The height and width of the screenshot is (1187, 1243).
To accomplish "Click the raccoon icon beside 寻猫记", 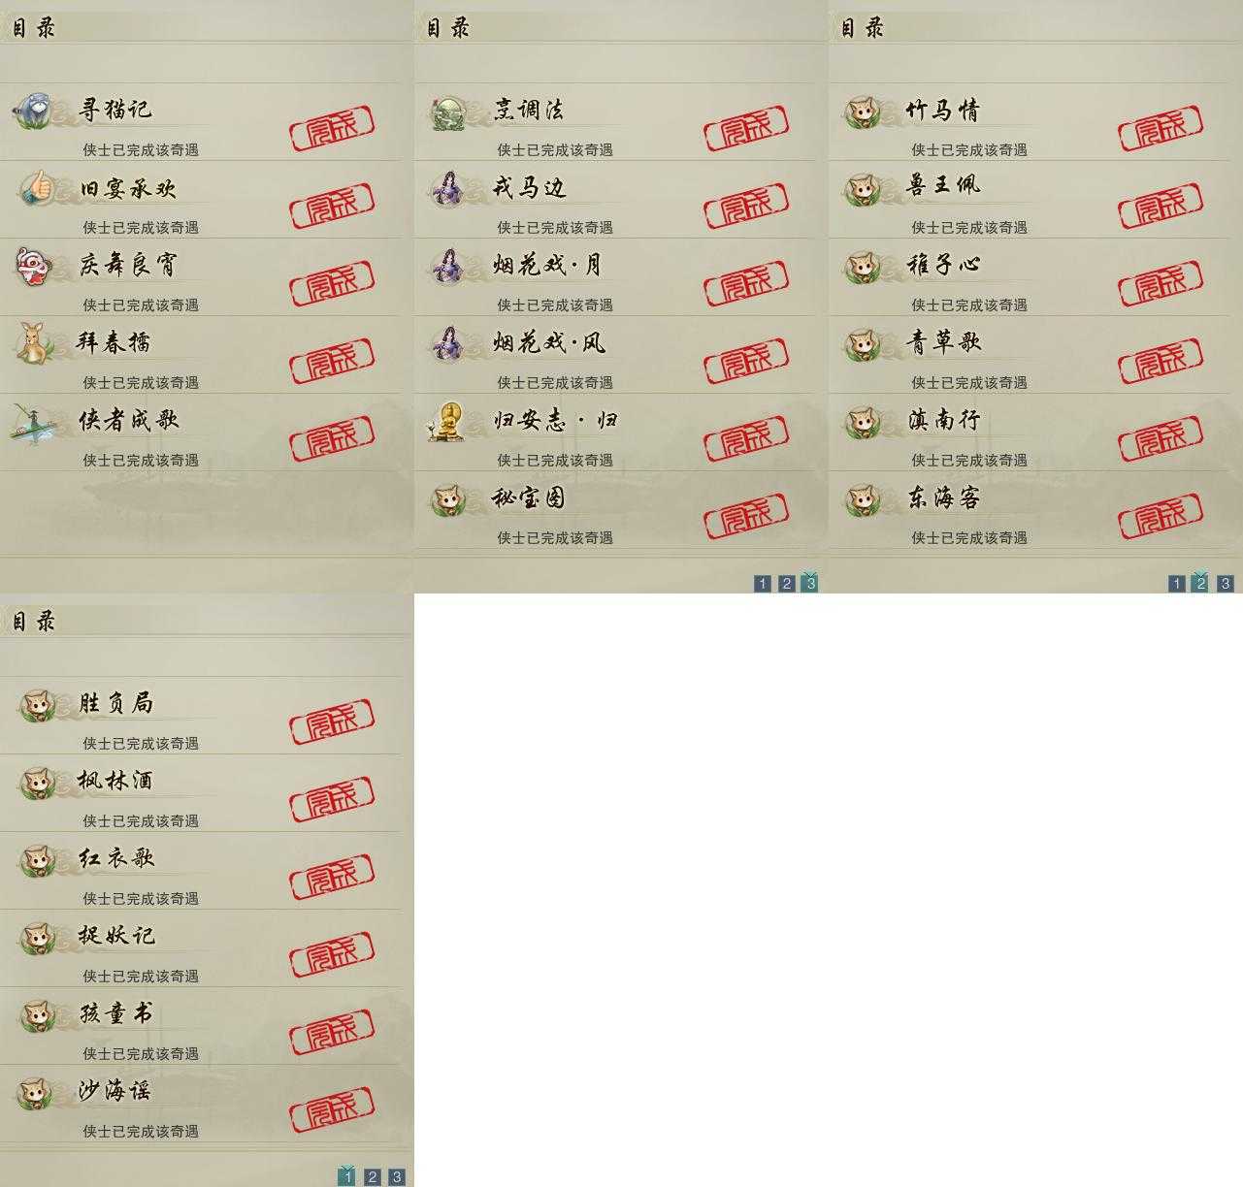I will coord(34,111).
